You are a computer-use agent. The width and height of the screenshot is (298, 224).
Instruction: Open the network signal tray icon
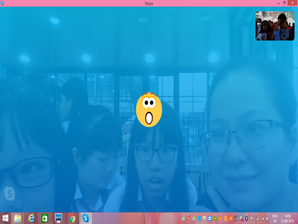click(262, 218)
